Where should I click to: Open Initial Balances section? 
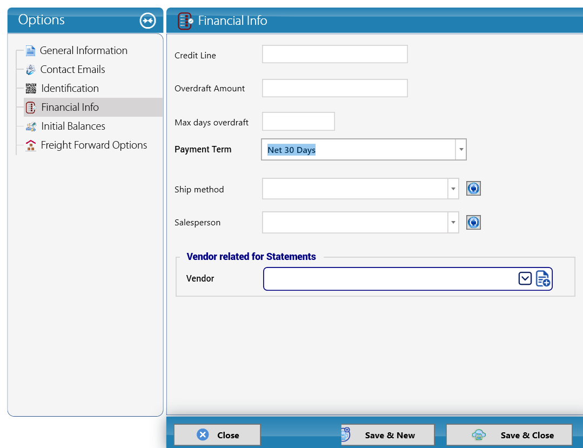73,126
